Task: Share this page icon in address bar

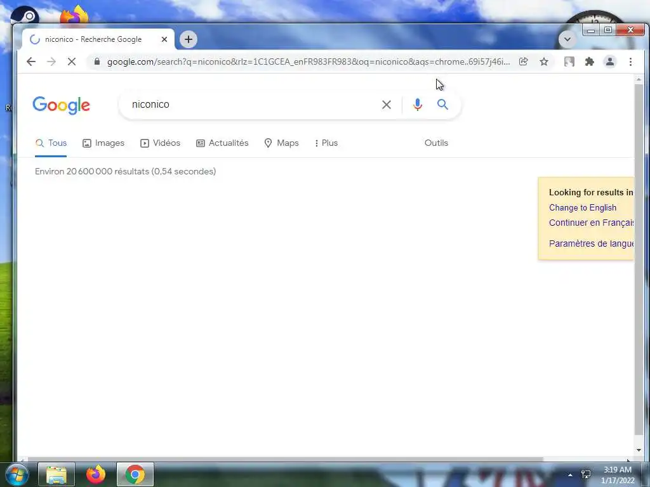Action: [x=524, y=62]
